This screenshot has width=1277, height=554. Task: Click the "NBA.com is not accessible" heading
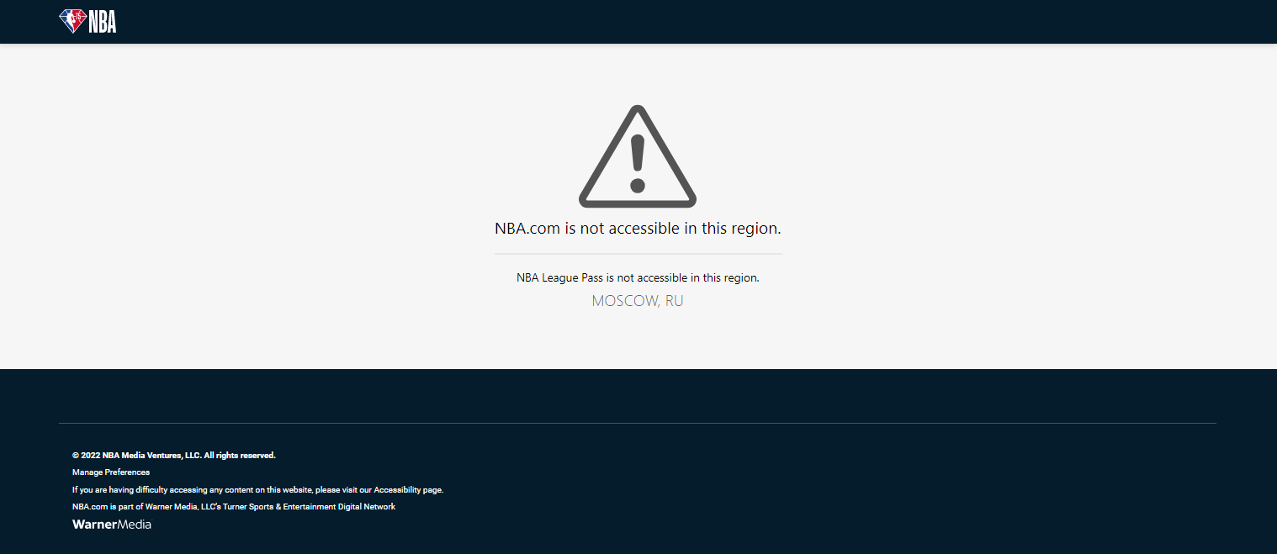pos(638,228)
